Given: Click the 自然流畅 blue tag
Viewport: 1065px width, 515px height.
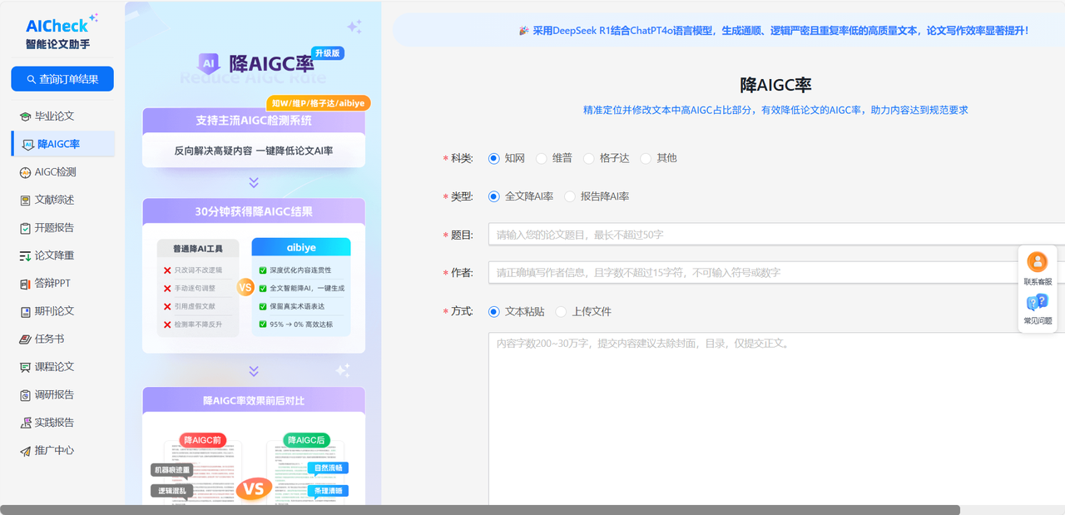Looking at the screenshot, I should pos(329,468).
